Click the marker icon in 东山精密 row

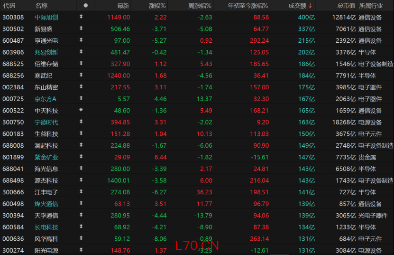81,86
